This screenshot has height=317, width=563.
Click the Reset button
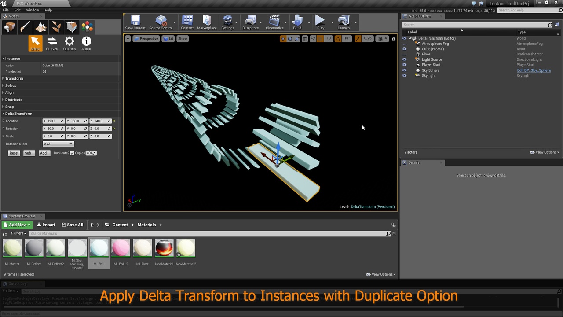(14, 153)
